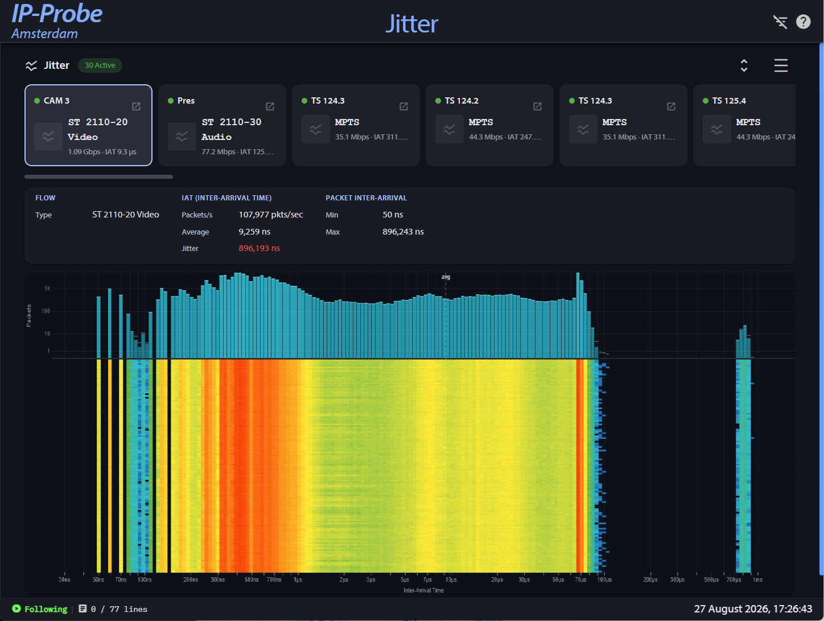824x621 pixels.
Task: Click the Jitter section wave icon
Action: click(x=31, y=65)
